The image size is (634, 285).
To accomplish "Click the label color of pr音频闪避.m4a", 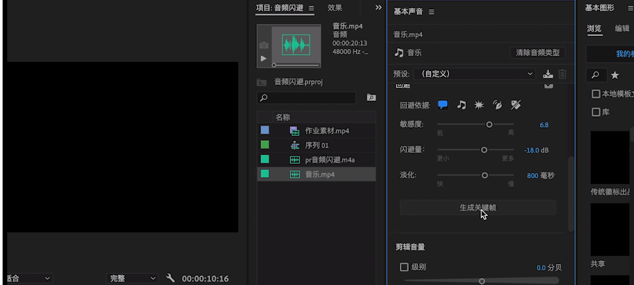I will 265,159.
